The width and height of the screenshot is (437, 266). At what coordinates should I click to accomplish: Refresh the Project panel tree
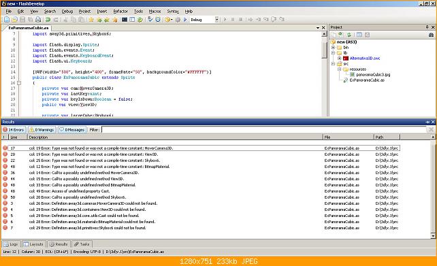(349, 35)
